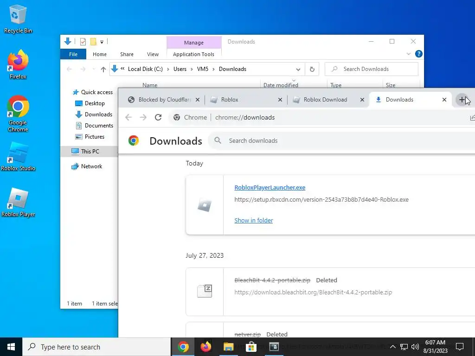Open the View ribbon tab in Explorer

[x=153, y=54]
